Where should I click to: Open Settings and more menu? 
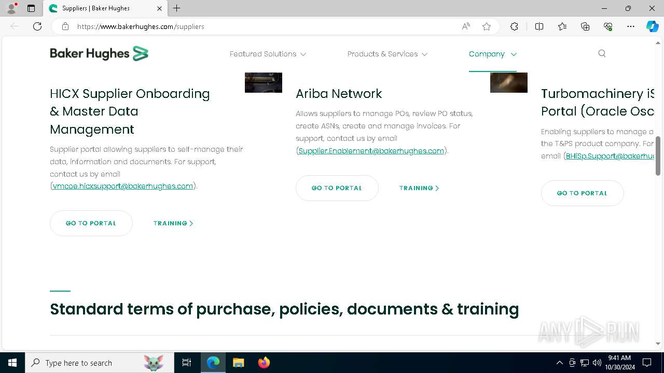tap(631, 26)
